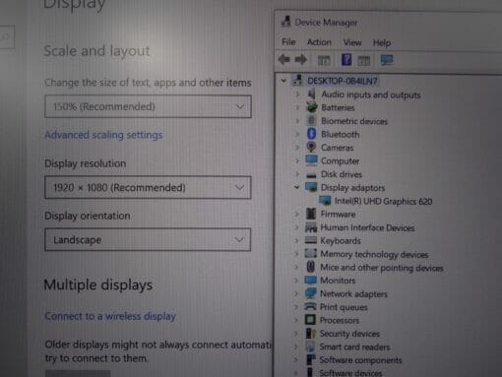Click the Scan for hardware changes monitor icon
Viewport: 502px width, 377px height.
pos(387,60)
